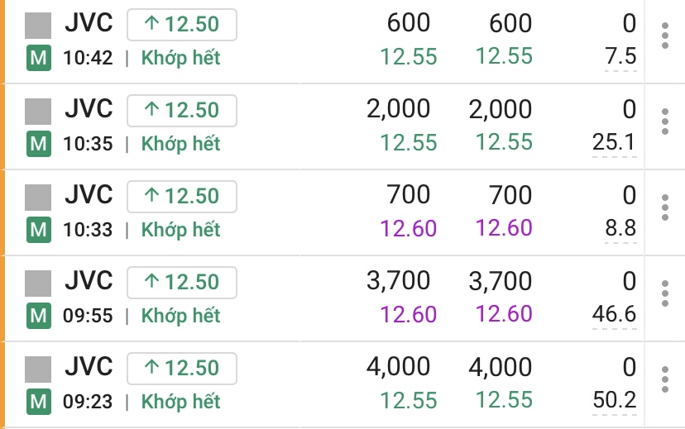Click green M badge on 10:42 order
Screen dimensions: 685x429
(x=38, y=58)
